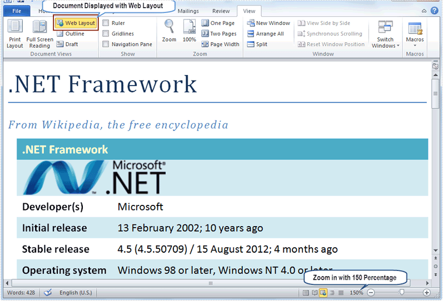
Task: Click the 'Stable release' table cell
Action: pyautogui.click(x=56, y=249)
